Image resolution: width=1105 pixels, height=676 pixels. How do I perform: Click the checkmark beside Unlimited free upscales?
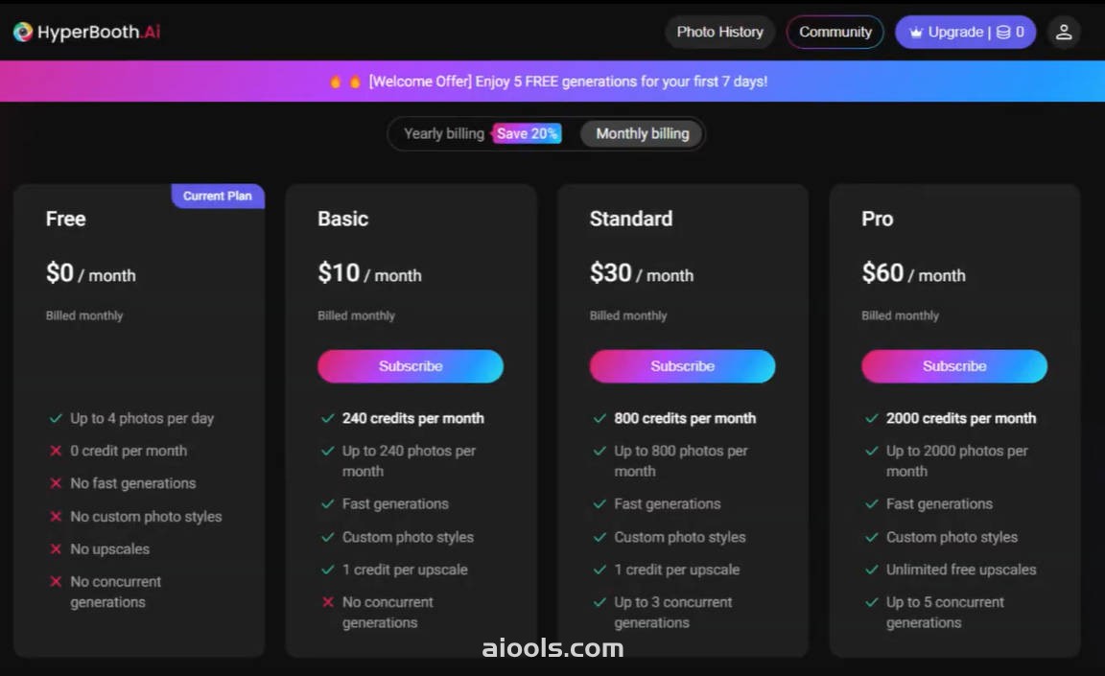pyautogui.click(x=872, y=569)
